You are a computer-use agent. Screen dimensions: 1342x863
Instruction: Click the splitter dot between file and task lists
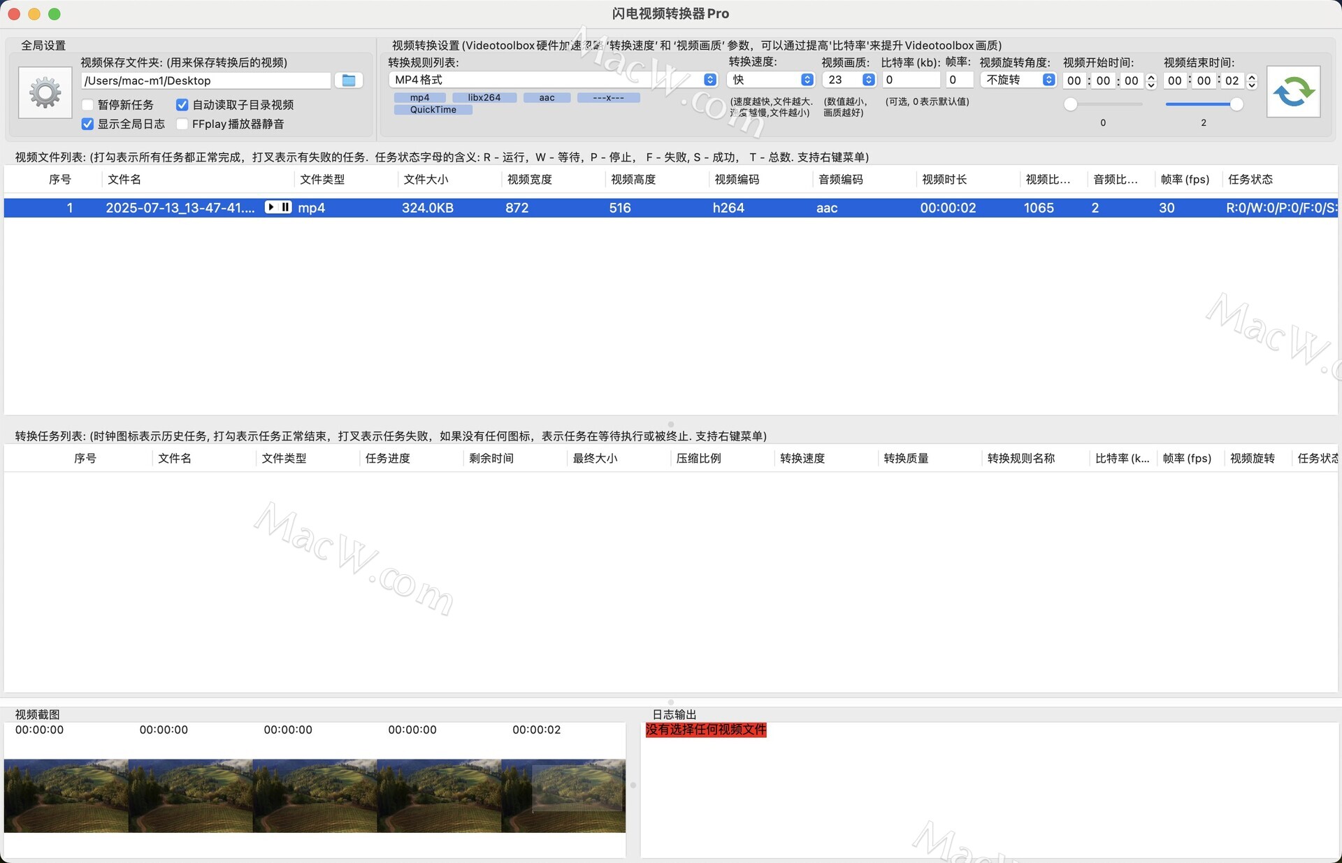pyautogui.click(x=671, y=425)
